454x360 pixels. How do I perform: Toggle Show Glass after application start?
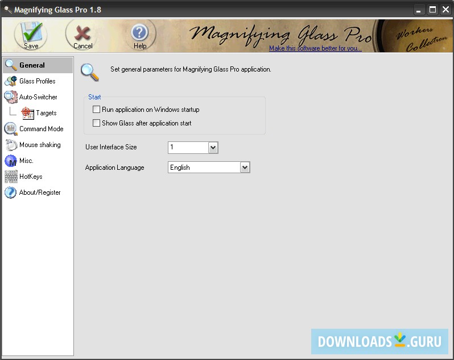coord(96,123)
